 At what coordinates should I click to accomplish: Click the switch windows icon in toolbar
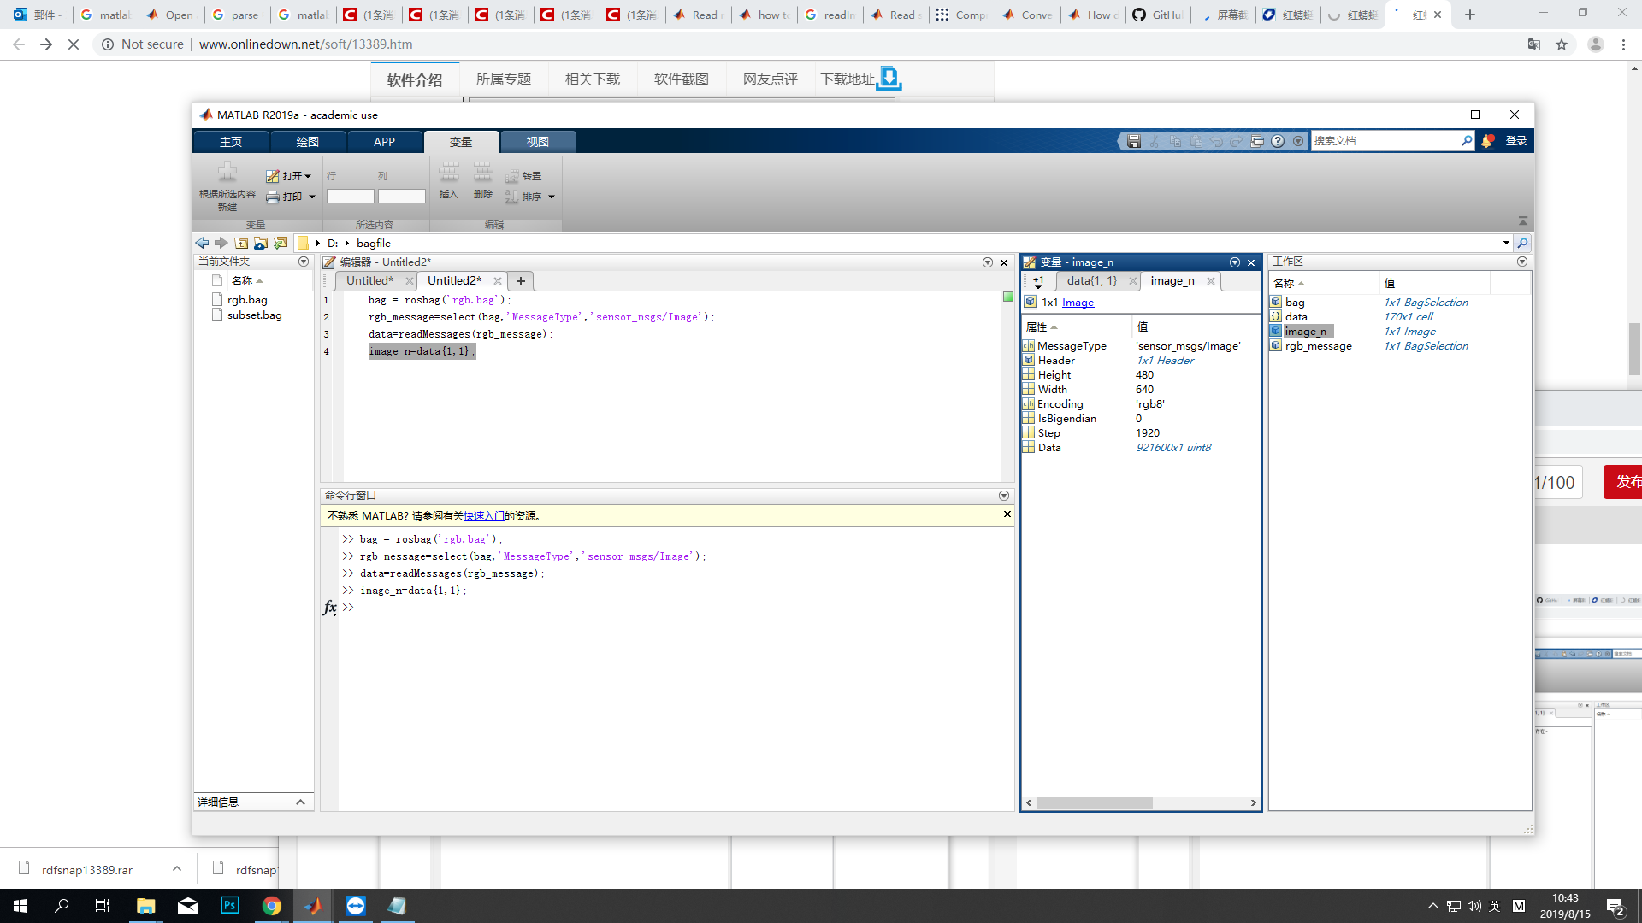click(x=1257, y=142)
